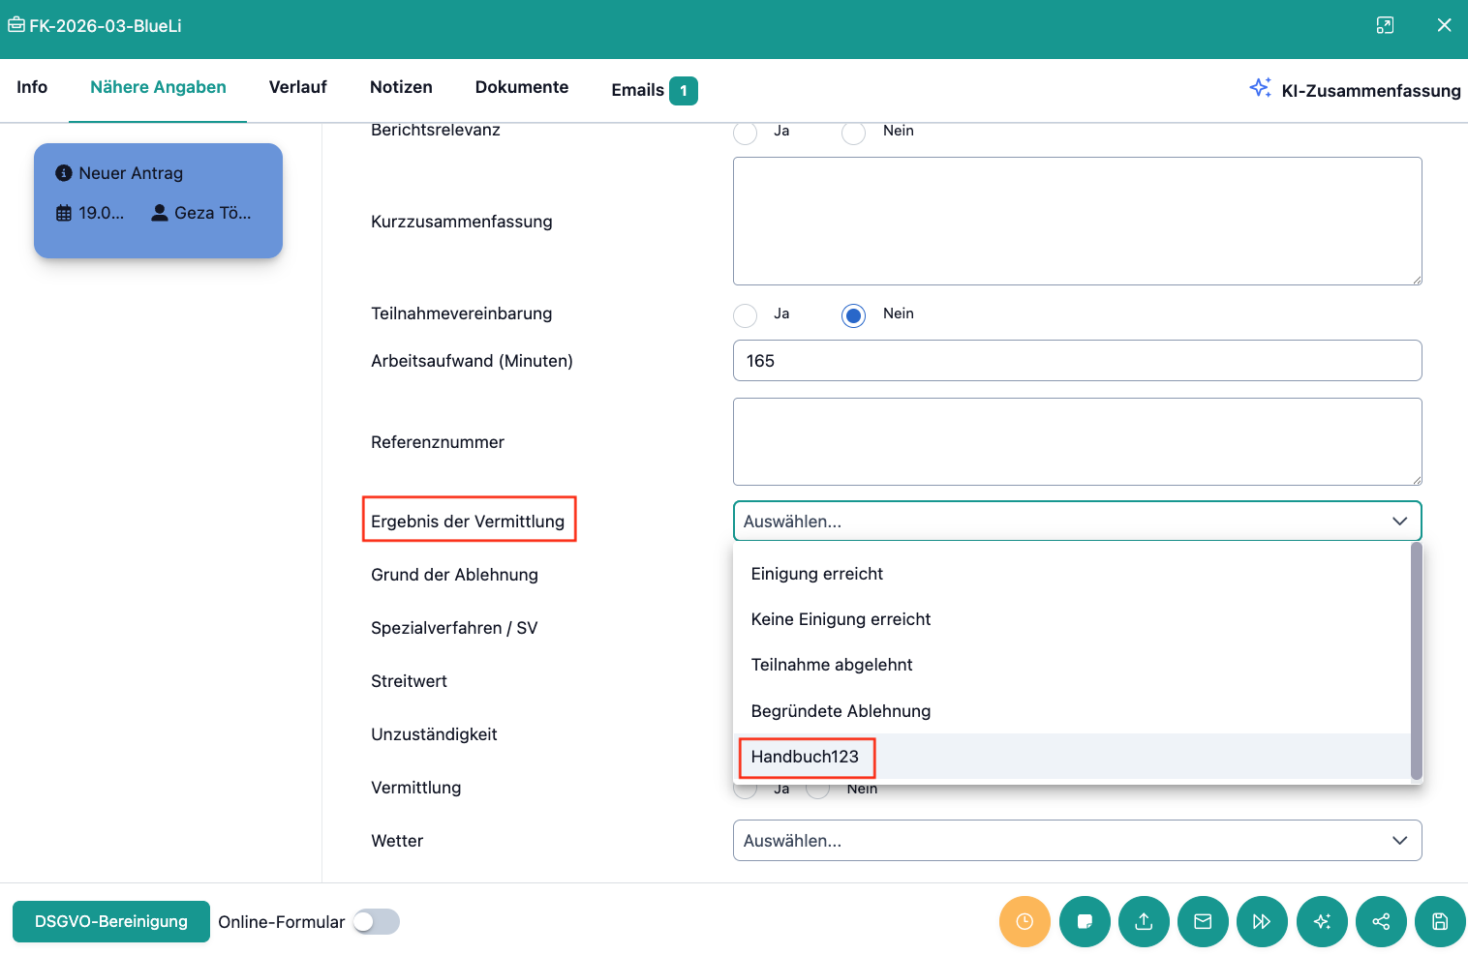Click the Ergebnis der Vermittlung label
The image size is (1468, 955).
click(x=468, y=522)
